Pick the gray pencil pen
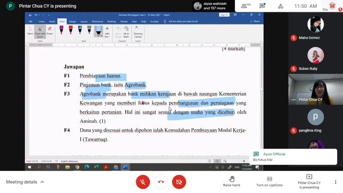This screenshot has height=193, width=343. pyautogui.click(x=90, y=30)
